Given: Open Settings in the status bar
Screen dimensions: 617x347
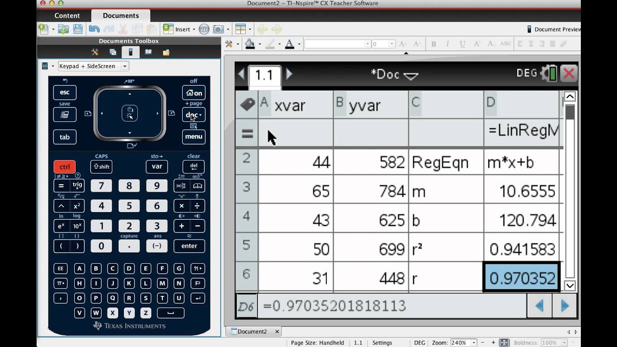Looking at the screenshot, I should coord(382,343).
